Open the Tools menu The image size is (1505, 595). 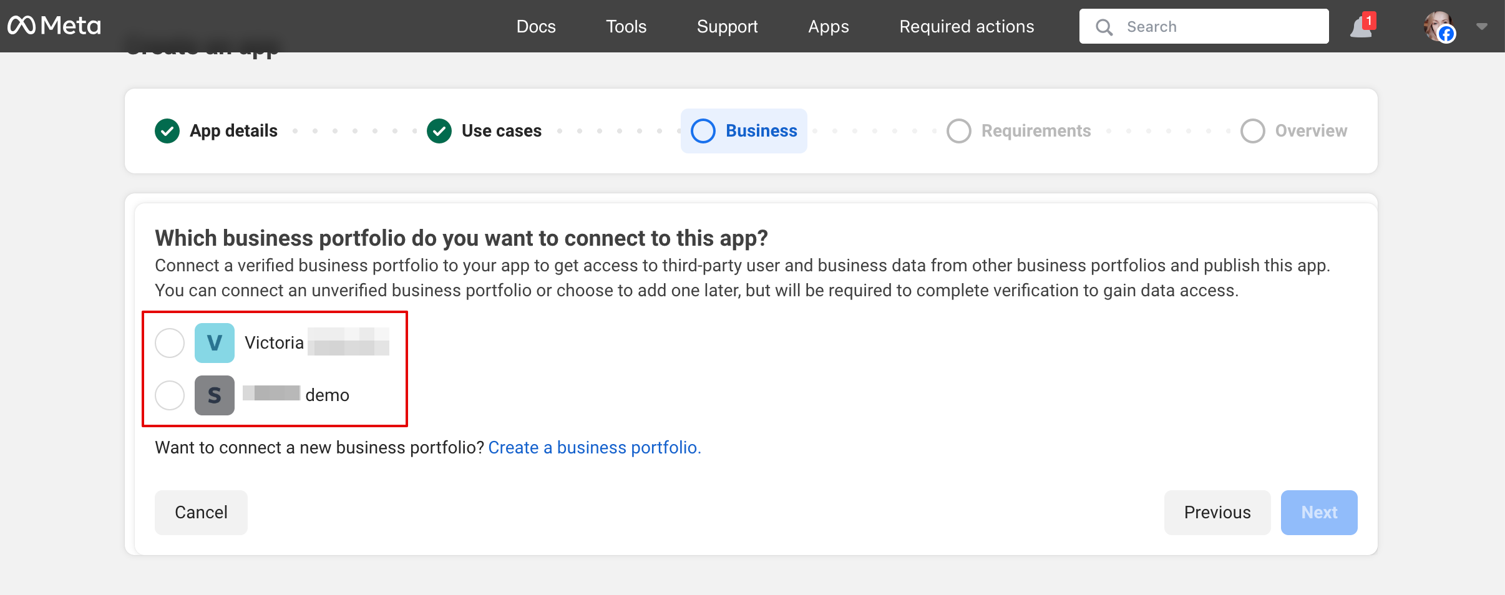[x=626, y=27]
